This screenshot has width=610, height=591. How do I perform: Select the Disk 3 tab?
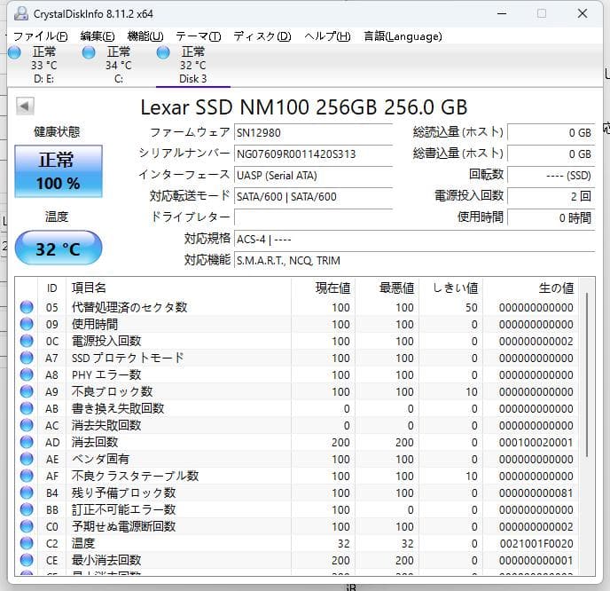click(193, 65)
